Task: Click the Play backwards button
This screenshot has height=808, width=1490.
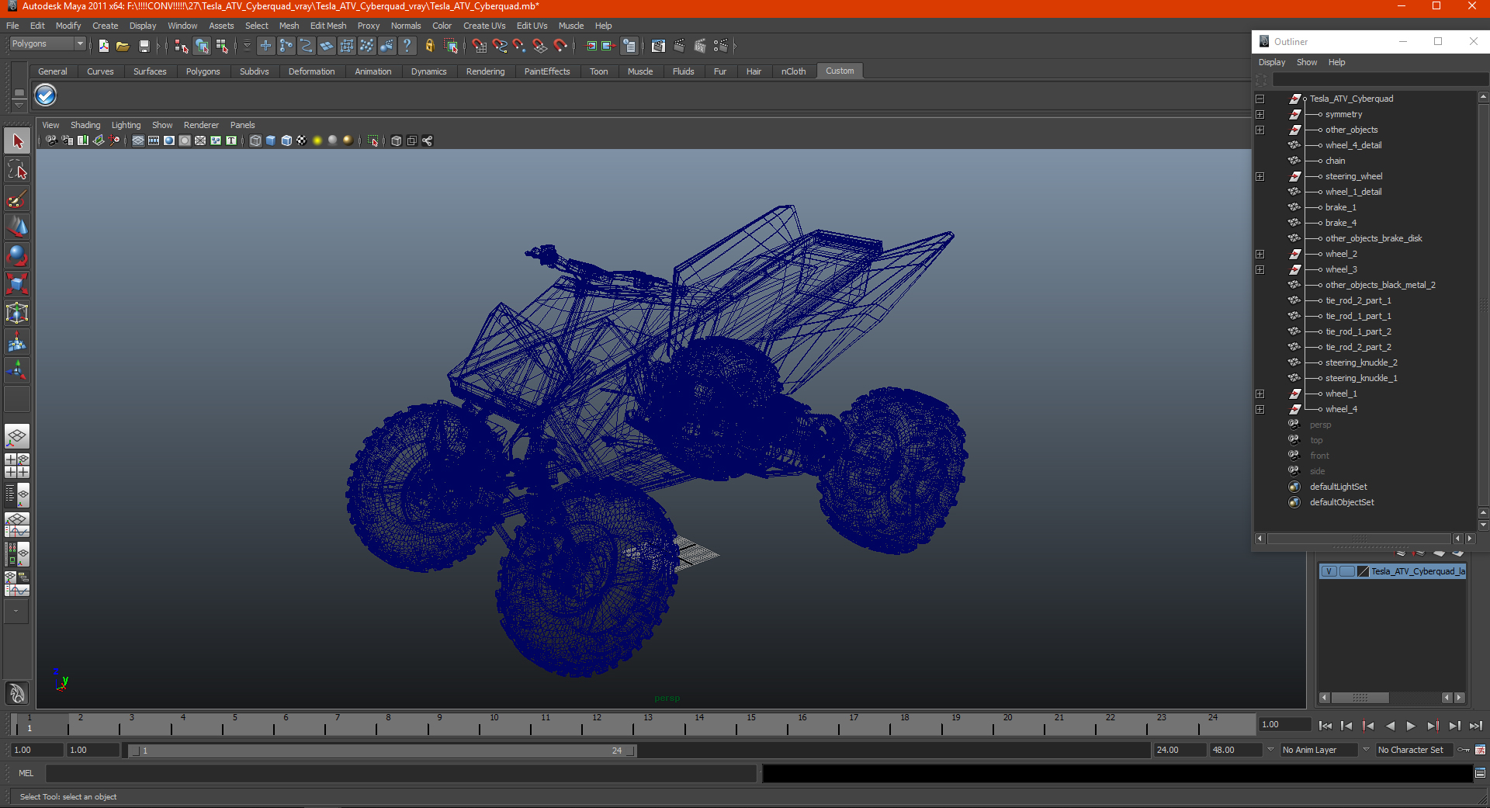Action: 1390,726
